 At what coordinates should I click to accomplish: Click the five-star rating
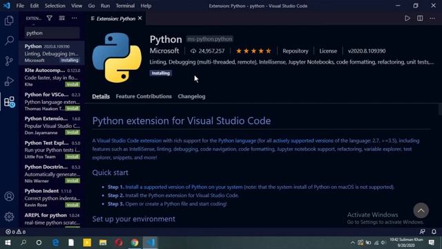[253, 51]
